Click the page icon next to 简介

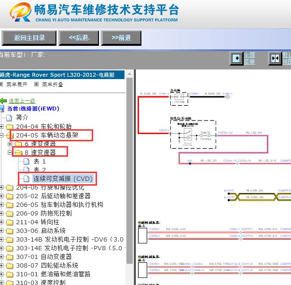pyautogui.click(x=9, y=118)
